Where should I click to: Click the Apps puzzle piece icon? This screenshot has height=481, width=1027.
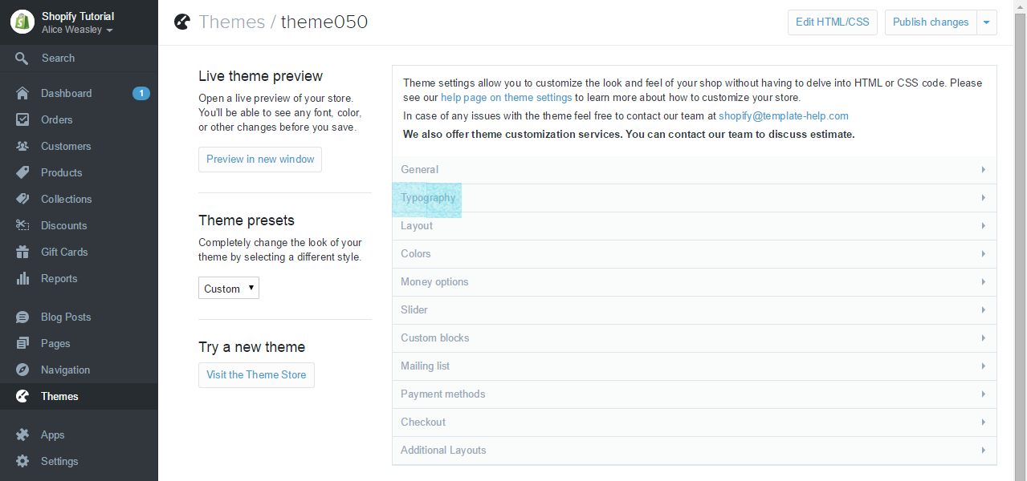pos(22,435)
